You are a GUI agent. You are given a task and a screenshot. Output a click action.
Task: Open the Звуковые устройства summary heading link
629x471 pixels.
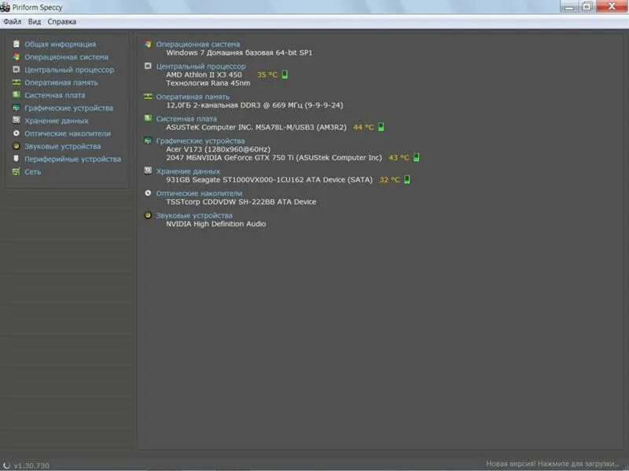coord(194,215)
